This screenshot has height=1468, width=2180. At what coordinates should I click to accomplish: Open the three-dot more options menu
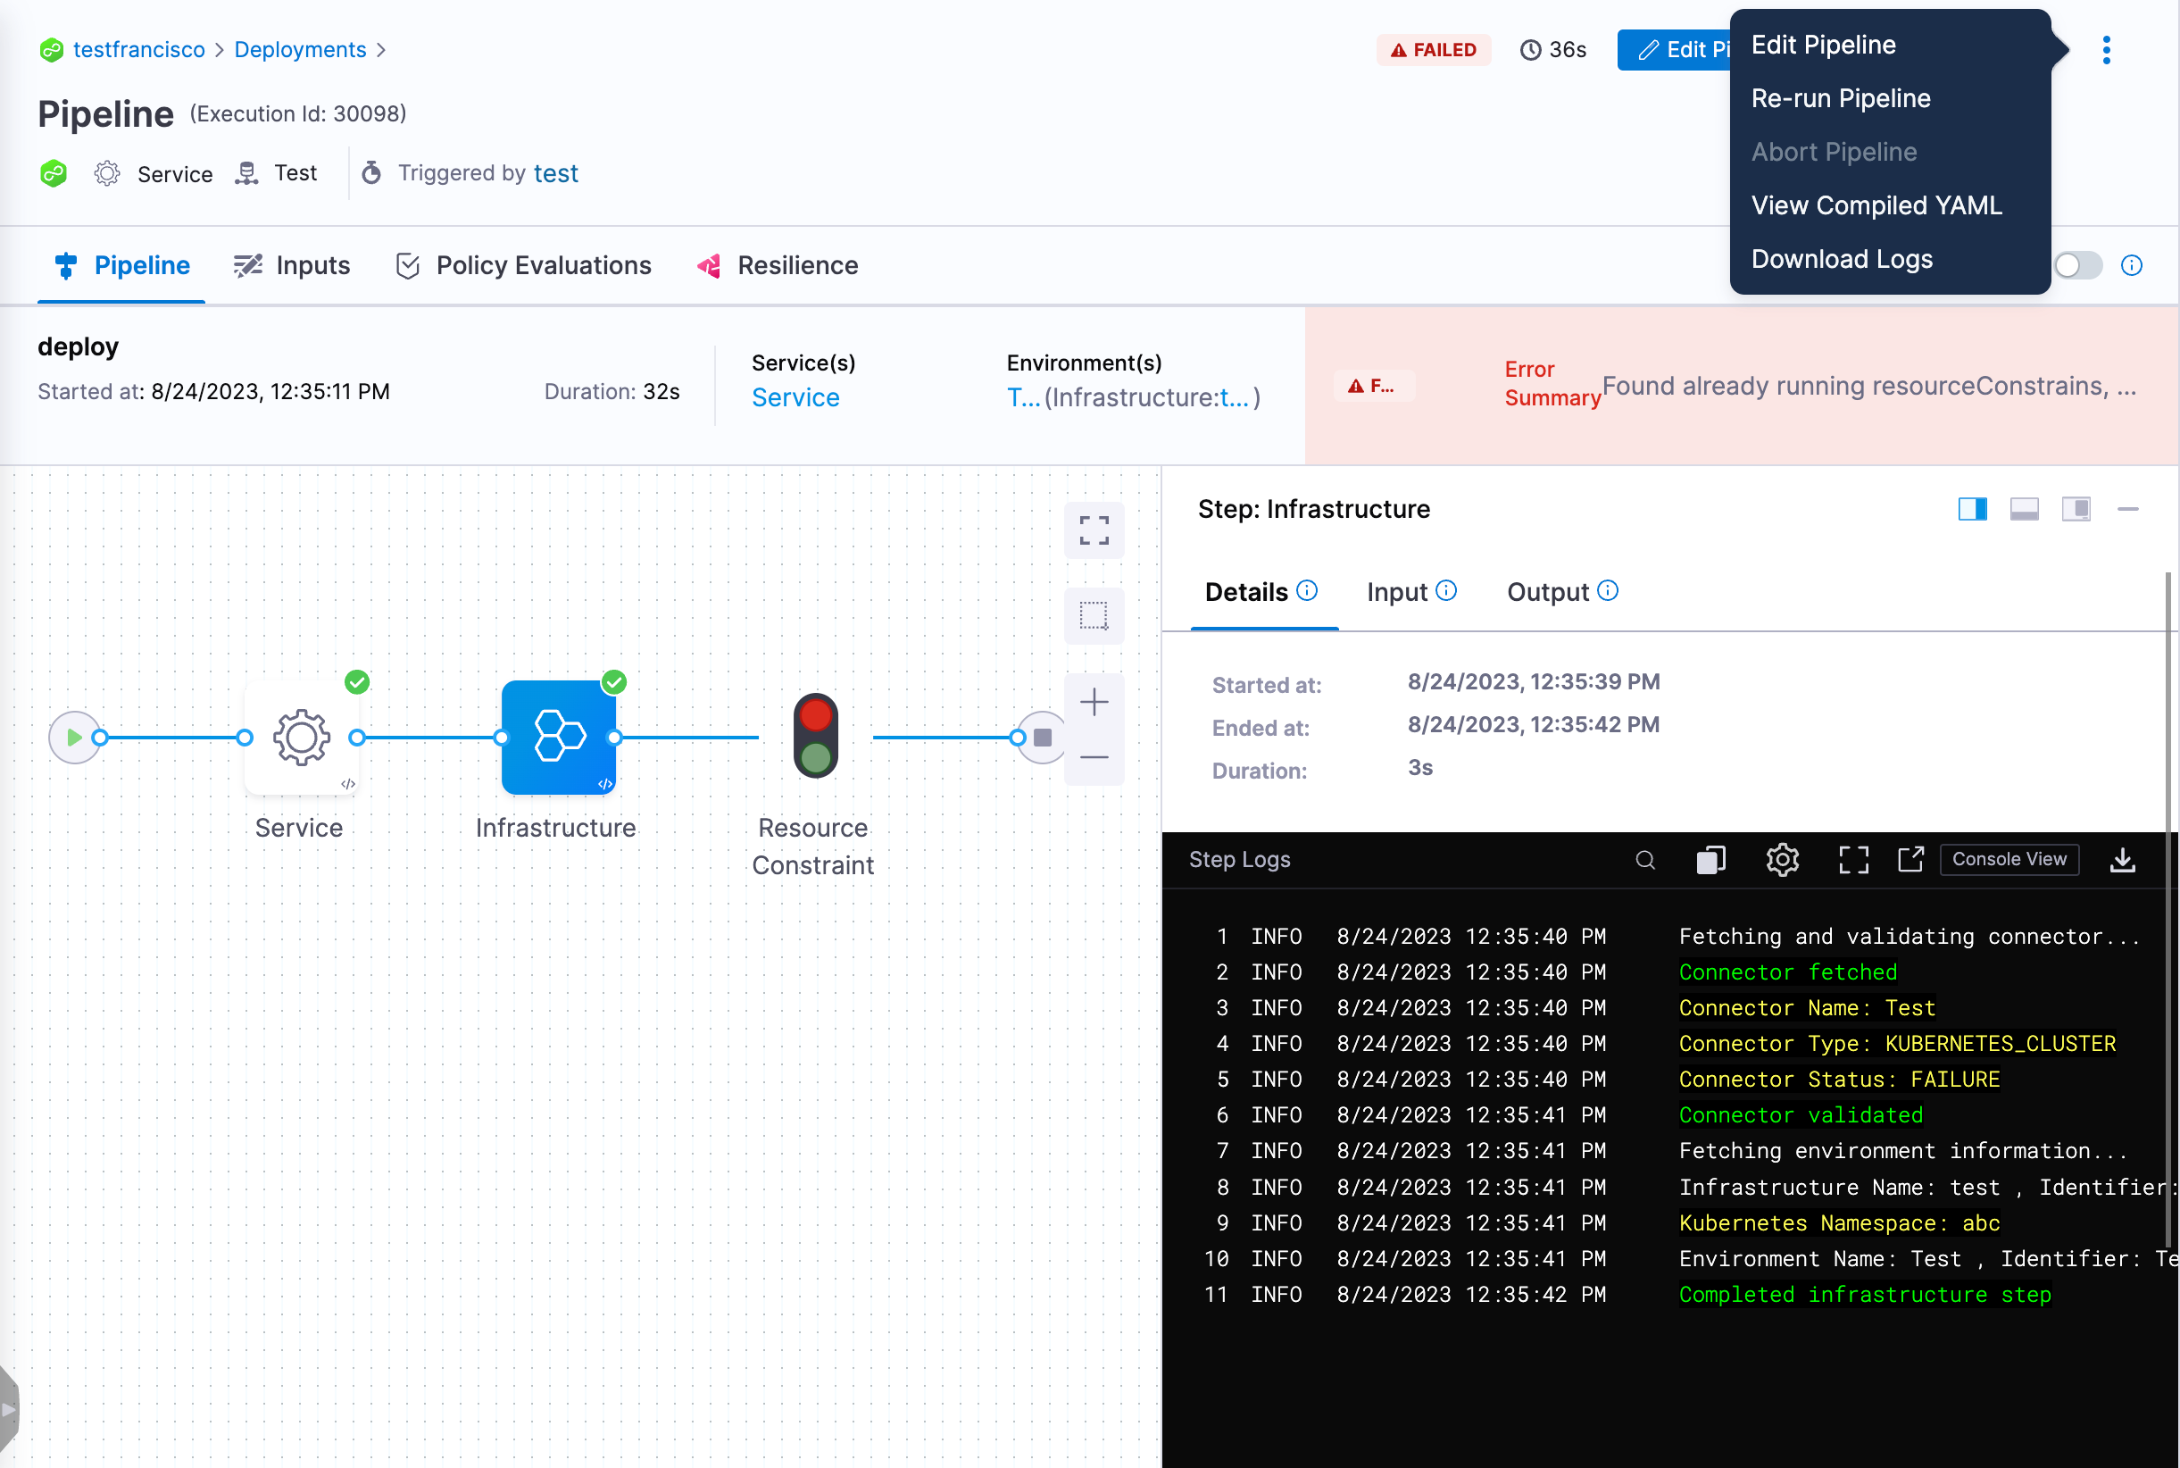tap(2106, 50)
